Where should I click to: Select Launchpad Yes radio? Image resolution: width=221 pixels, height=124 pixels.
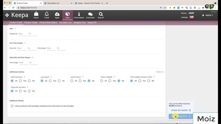[50, 81]
